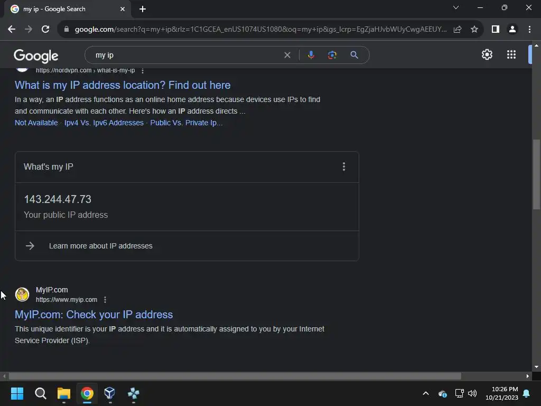Screen dimensions: 541x406
Task: Reload the current page
Action: click(45, 30)
